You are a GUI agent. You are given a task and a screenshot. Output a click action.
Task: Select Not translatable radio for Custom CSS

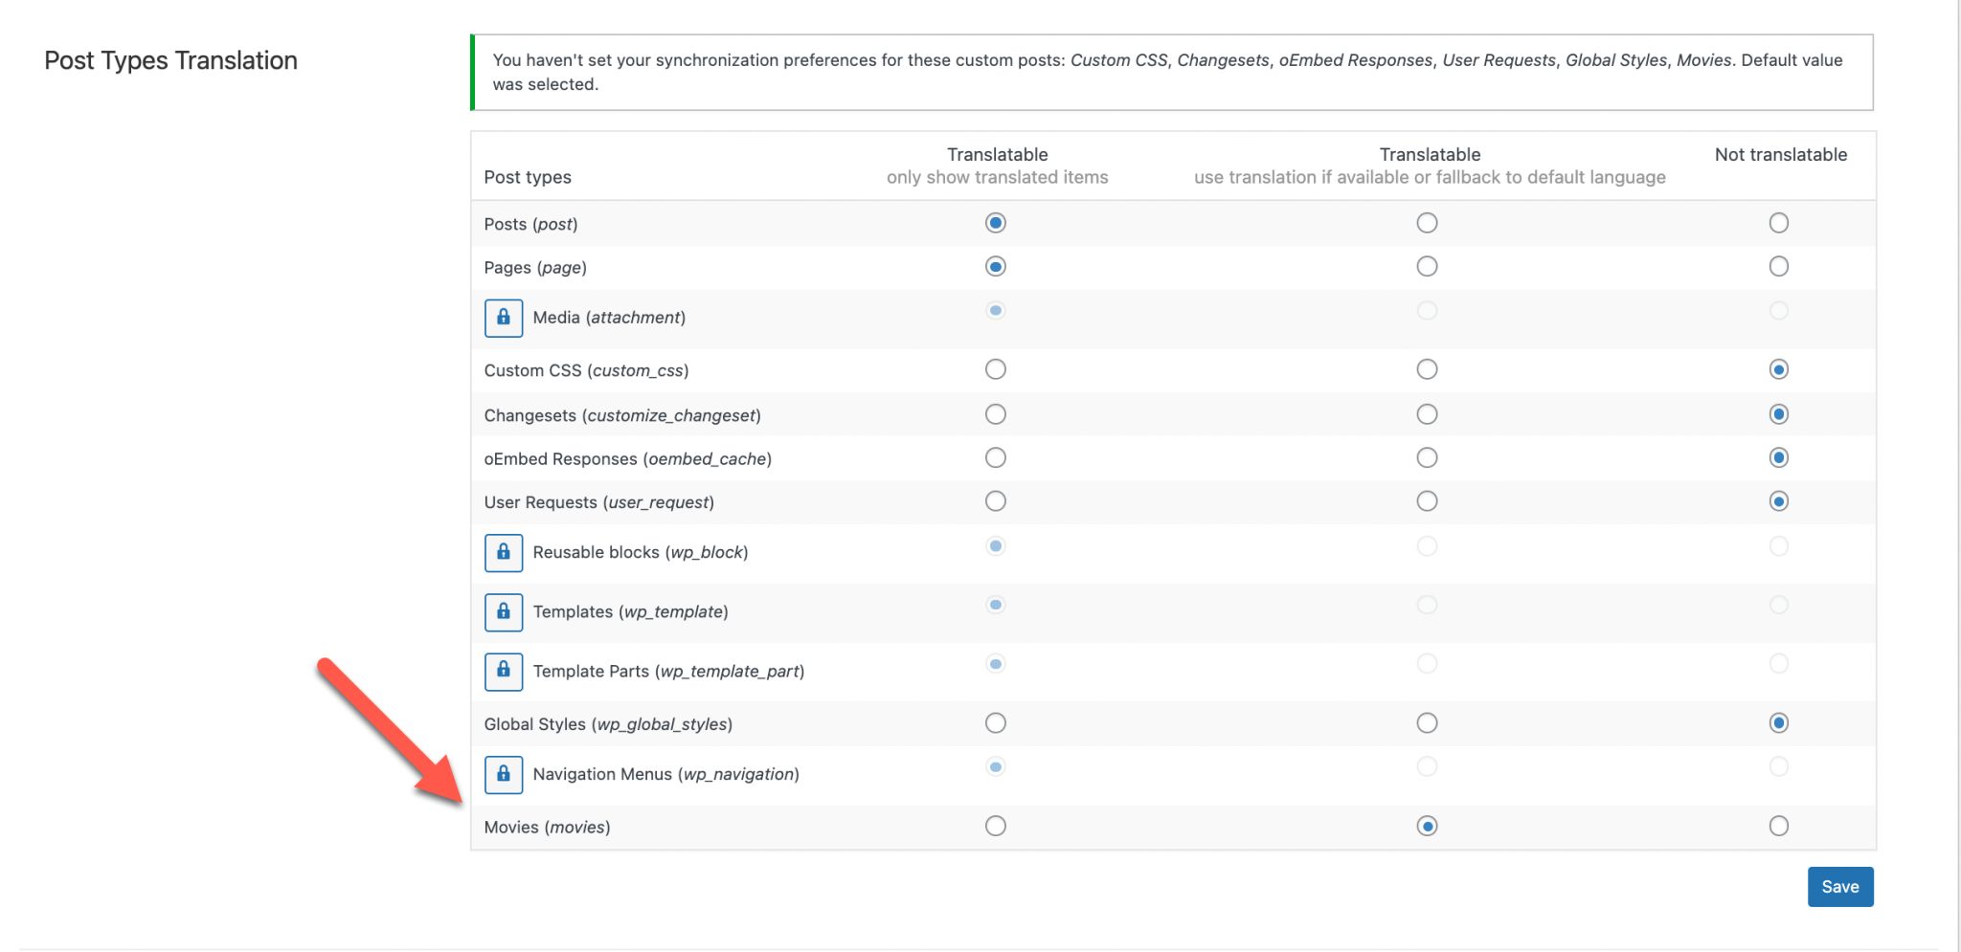(x=1779, y=369)
